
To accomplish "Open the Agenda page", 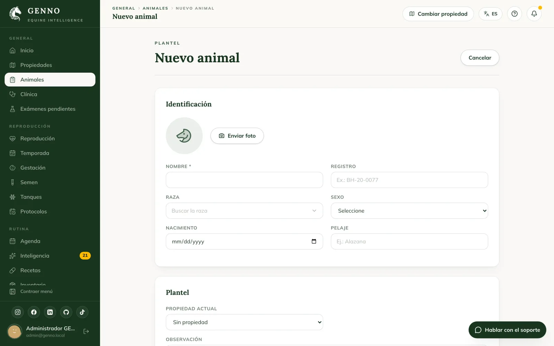I will tap(50, 241).
